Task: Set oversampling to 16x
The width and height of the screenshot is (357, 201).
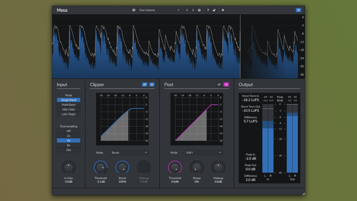Action: click(69, 150)
